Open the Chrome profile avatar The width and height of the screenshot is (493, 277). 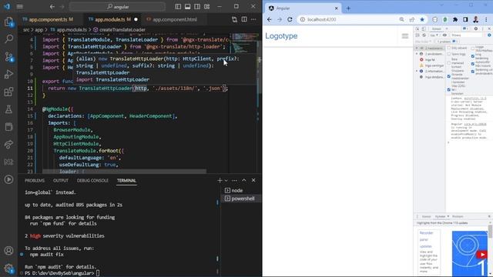(x=476, y=19)
